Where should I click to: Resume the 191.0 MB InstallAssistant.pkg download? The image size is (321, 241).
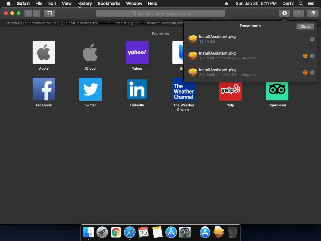[x=305, y=56]
